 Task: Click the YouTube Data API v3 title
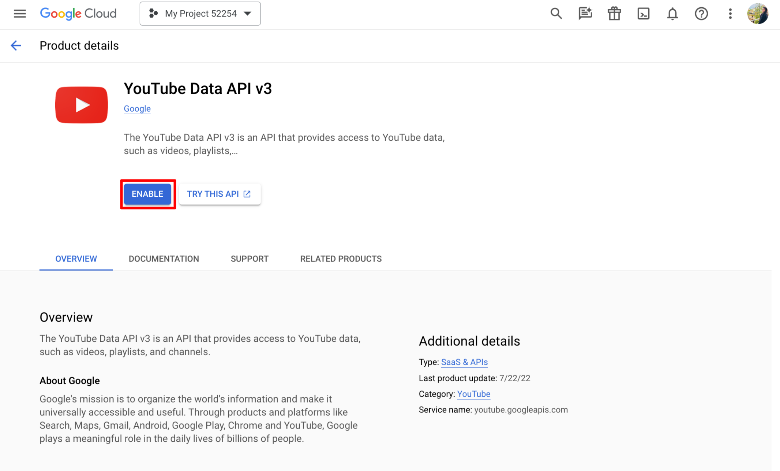pyautogui.click(x=198, y=89)
